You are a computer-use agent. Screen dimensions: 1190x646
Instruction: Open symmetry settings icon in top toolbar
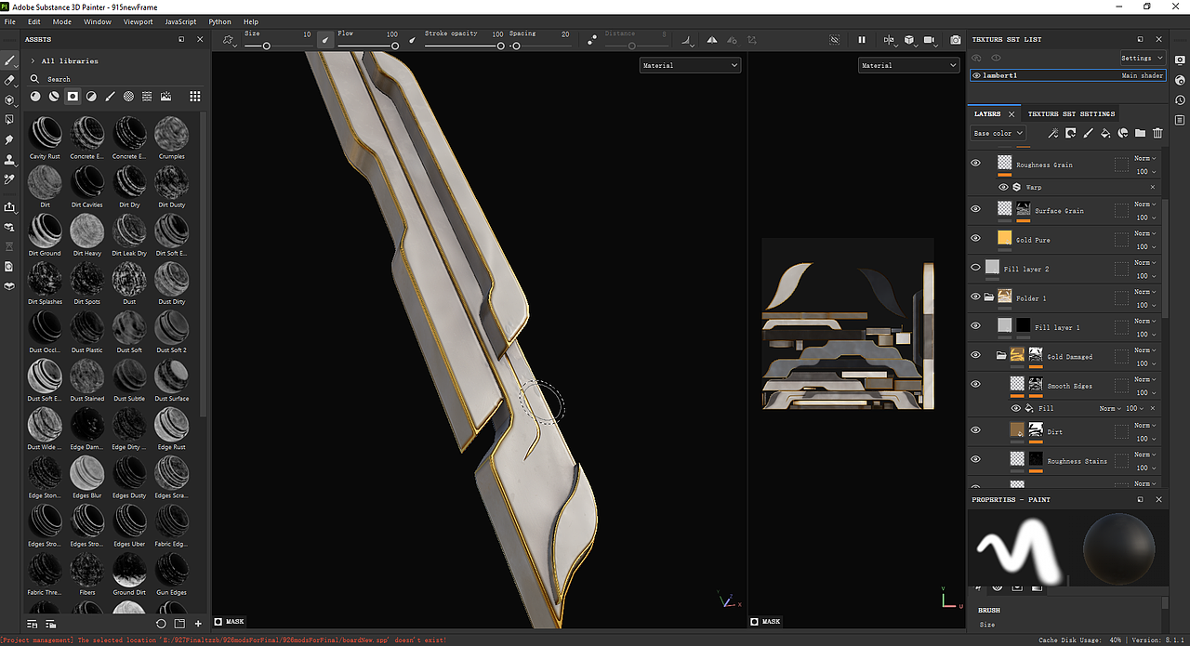[x=711, y=40]
